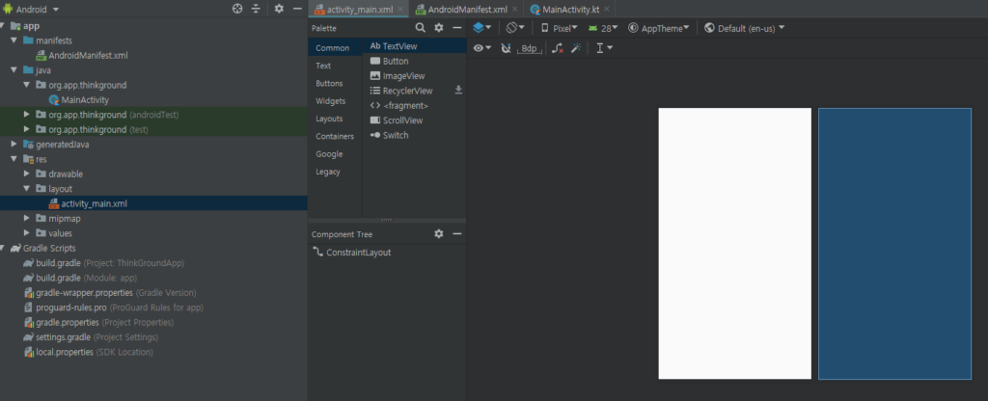988x401 pixels.
Task: Search the Palette components
Action: coord(421,28)
